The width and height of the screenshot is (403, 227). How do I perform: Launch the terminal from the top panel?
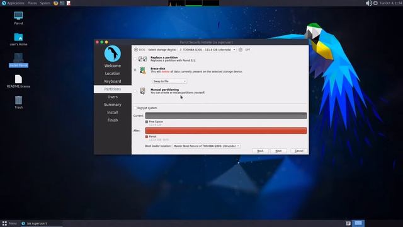[x=62, y=3]
